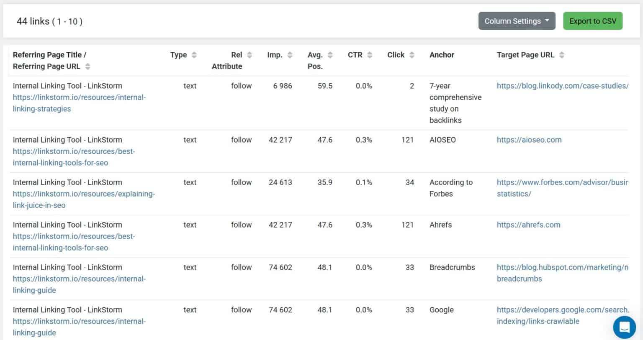Open the internal-linking-strategies referring page URL
Image resolution: width=643 pixels, height=340 pixels.
79,103
